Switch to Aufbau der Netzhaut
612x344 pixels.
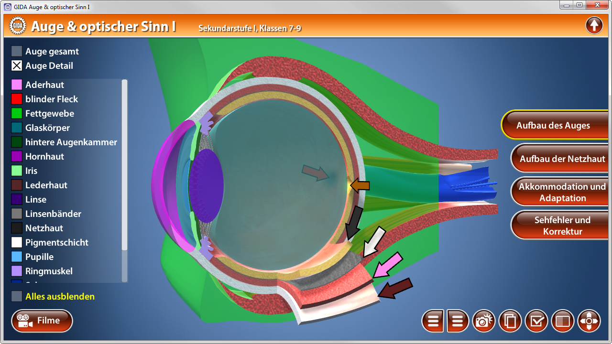(x=562, y=159)
